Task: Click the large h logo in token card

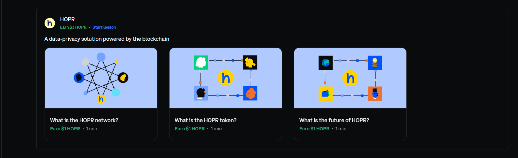Action: pos(225,78)
